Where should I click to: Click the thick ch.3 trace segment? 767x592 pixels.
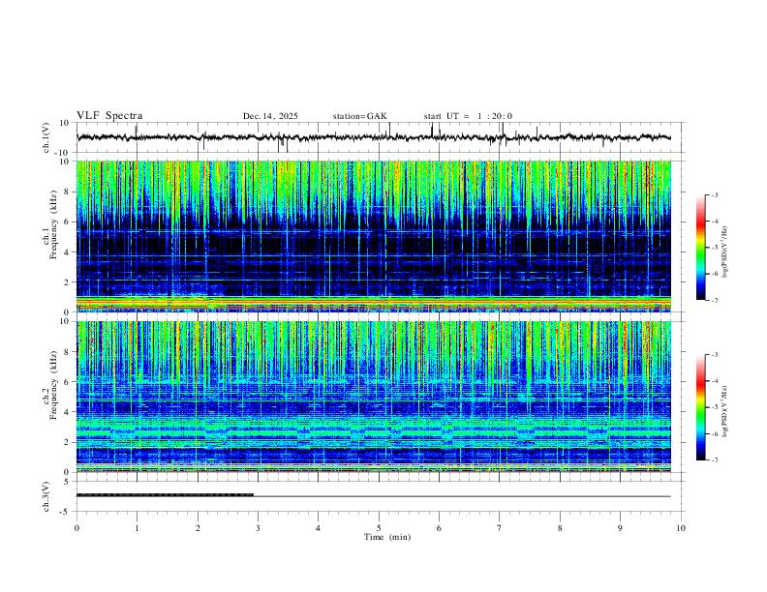(165, 495)
